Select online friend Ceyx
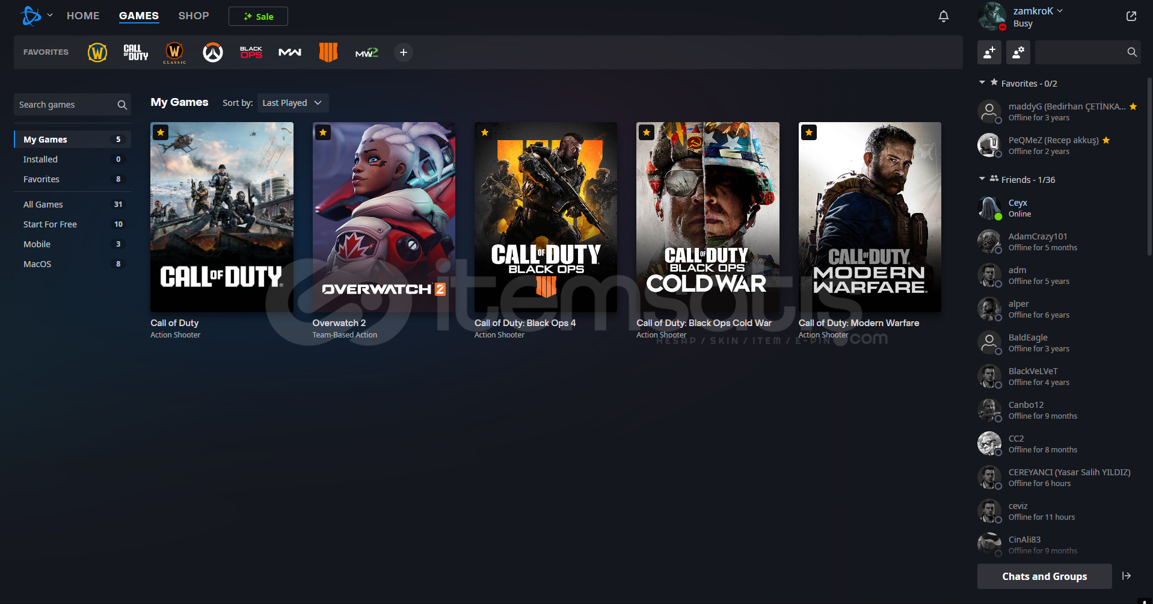The image size is (1153, 604). coord(1060,208)
